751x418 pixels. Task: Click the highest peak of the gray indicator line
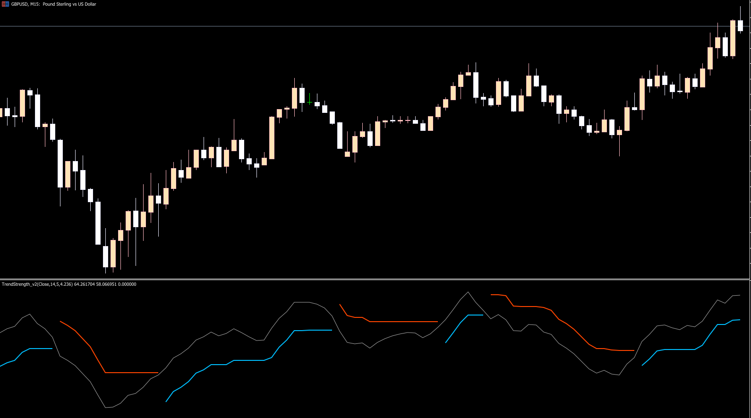[468, 292]
